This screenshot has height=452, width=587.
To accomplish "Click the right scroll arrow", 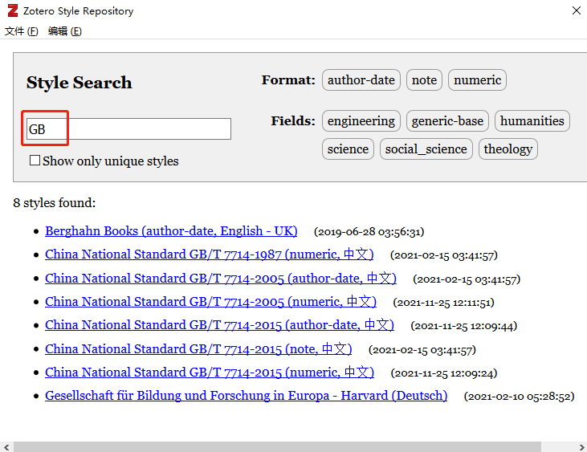I will pos(581,446).
